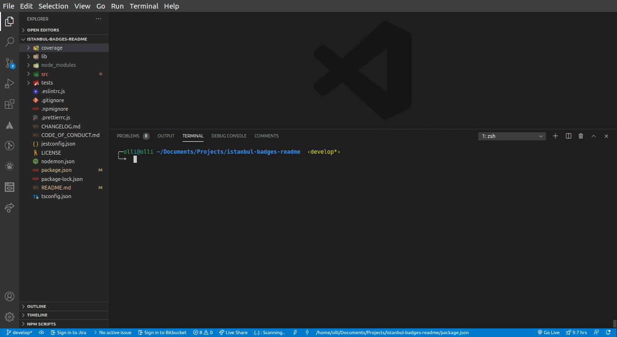Expand the lib folder
The height and width of the screenshot is (337, 617).
click(x=64, y=56)
